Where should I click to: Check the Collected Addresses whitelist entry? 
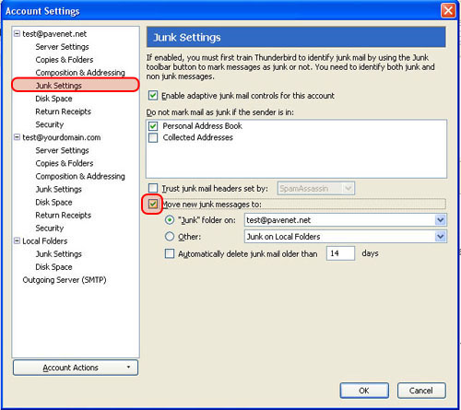click(x=153, y=137)
